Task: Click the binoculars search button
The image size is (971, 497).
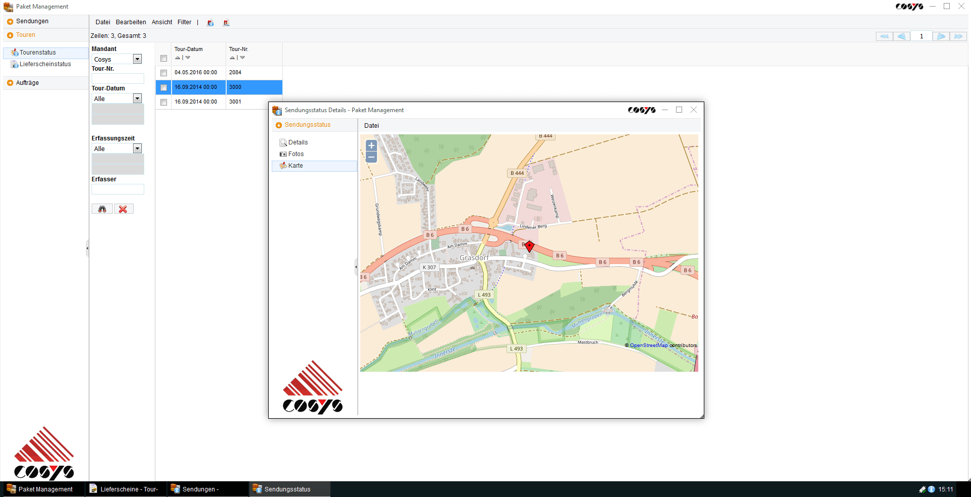Action: coord(102,209)
